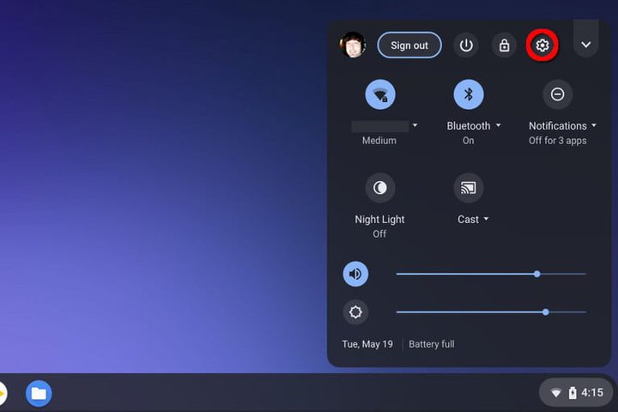Viewport: 618px width, 412px height.
Task: Click the volume slider track
Action: [x=491, y=274]
